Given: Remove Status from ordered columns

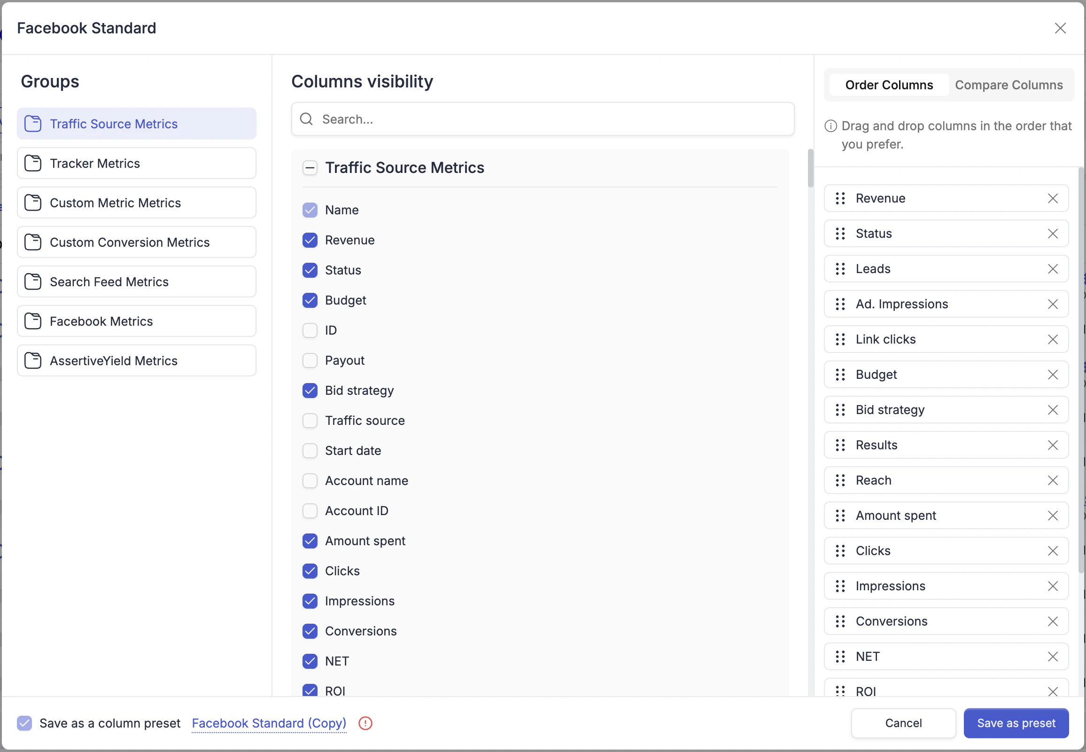Looking at the screenshot, I should click(1053, 234).
